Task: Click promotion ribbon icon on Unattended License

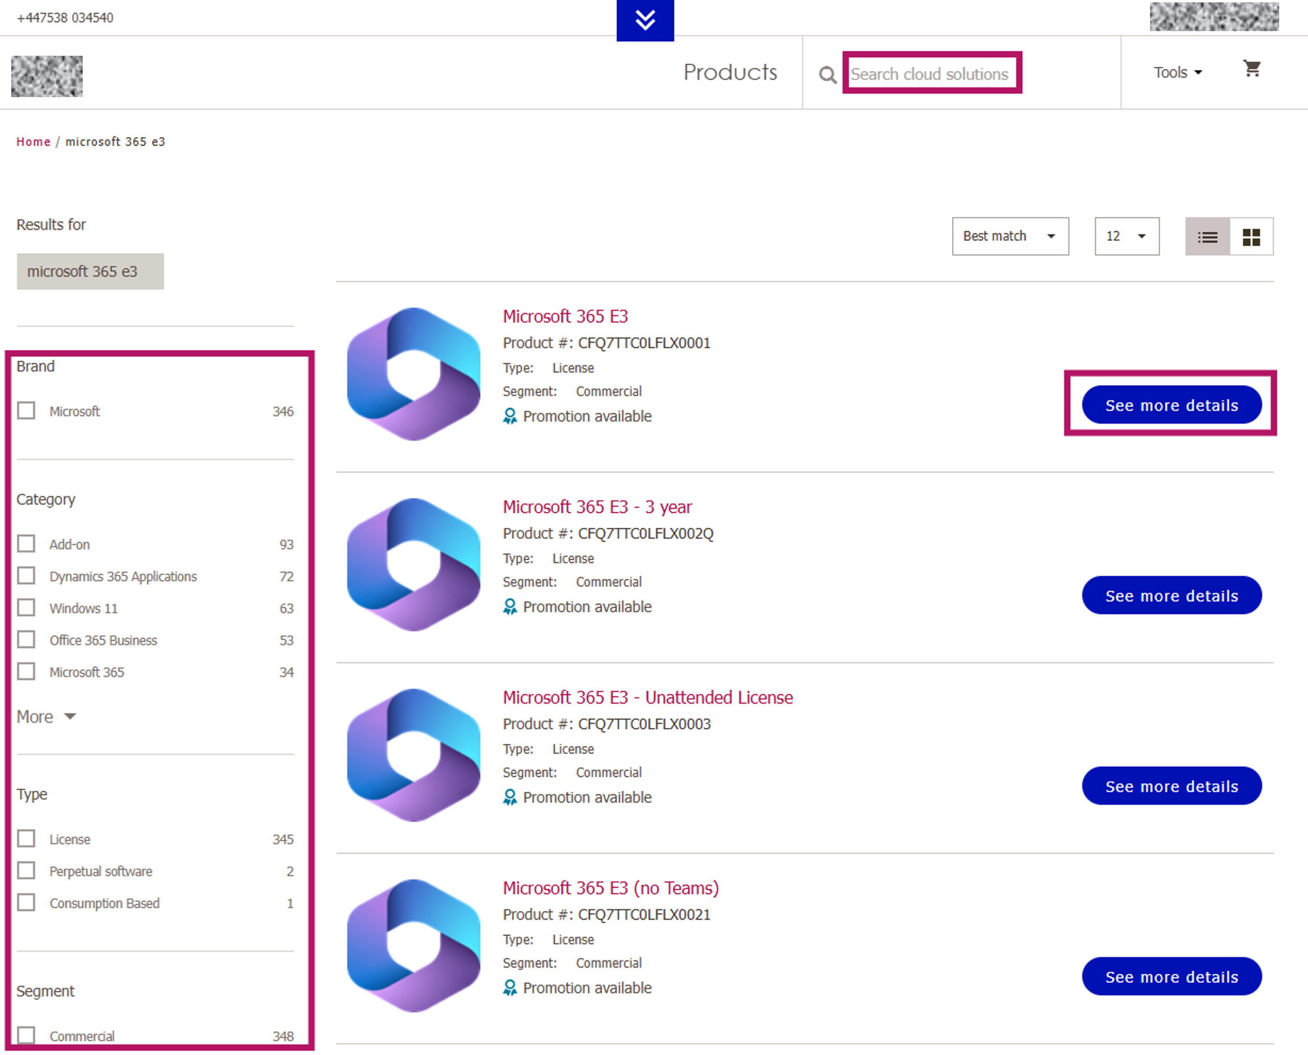Action: [509, 797]
